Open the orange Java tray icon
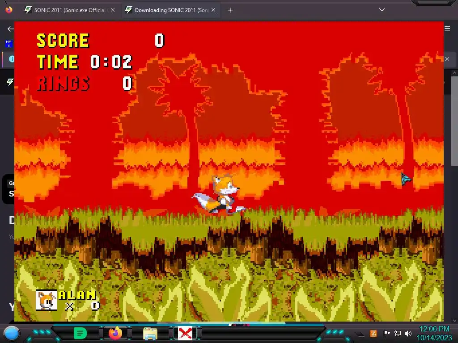 click(373, 333)
